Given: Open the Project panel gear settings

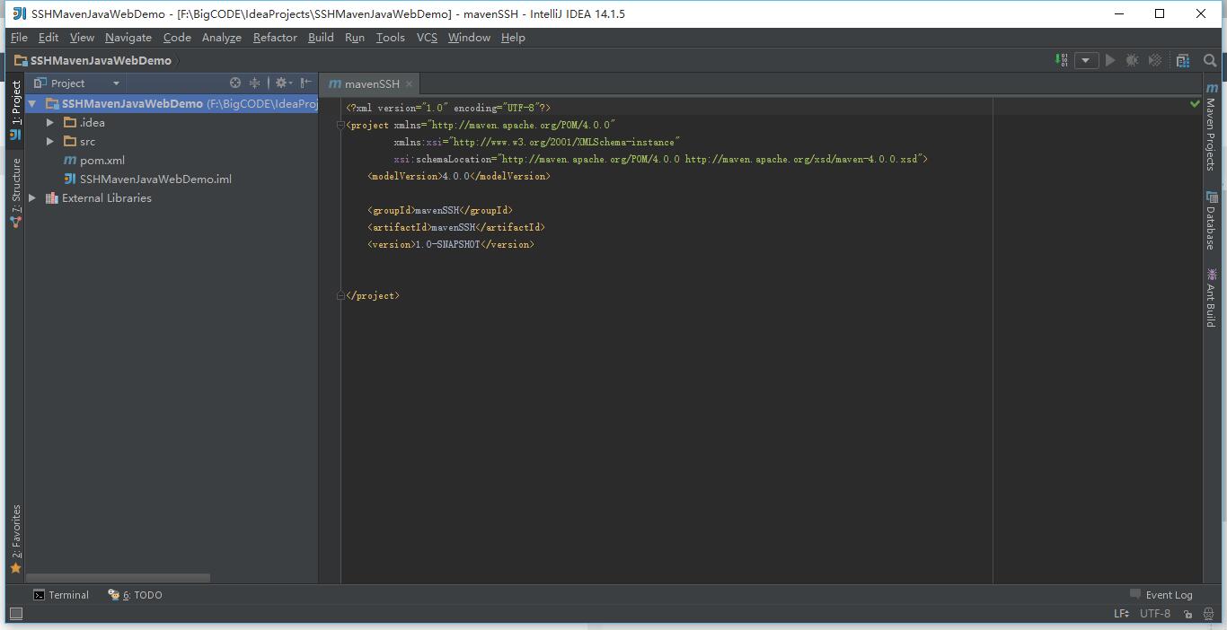Looking at the screenshot, I should [283, 83].
